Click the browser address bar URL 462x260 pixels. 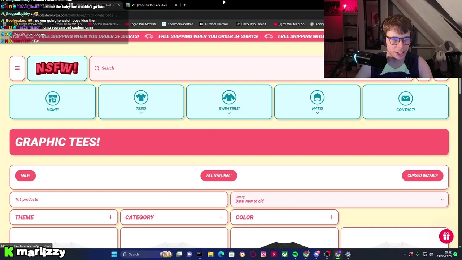pos(78,15)
